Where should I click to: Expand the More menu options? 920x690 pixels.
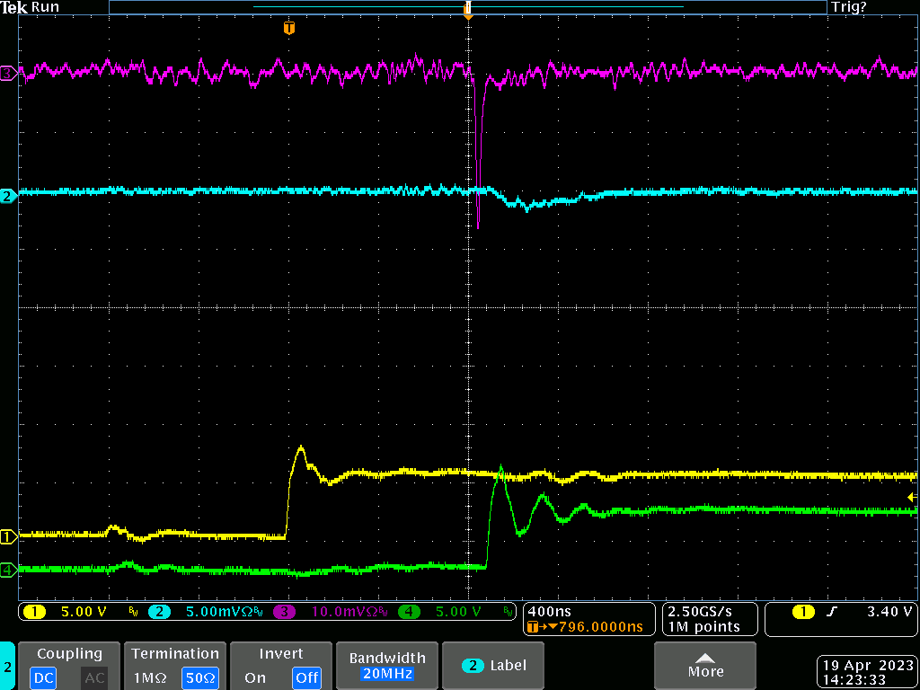pyautogui.click(x=705, y=666)
